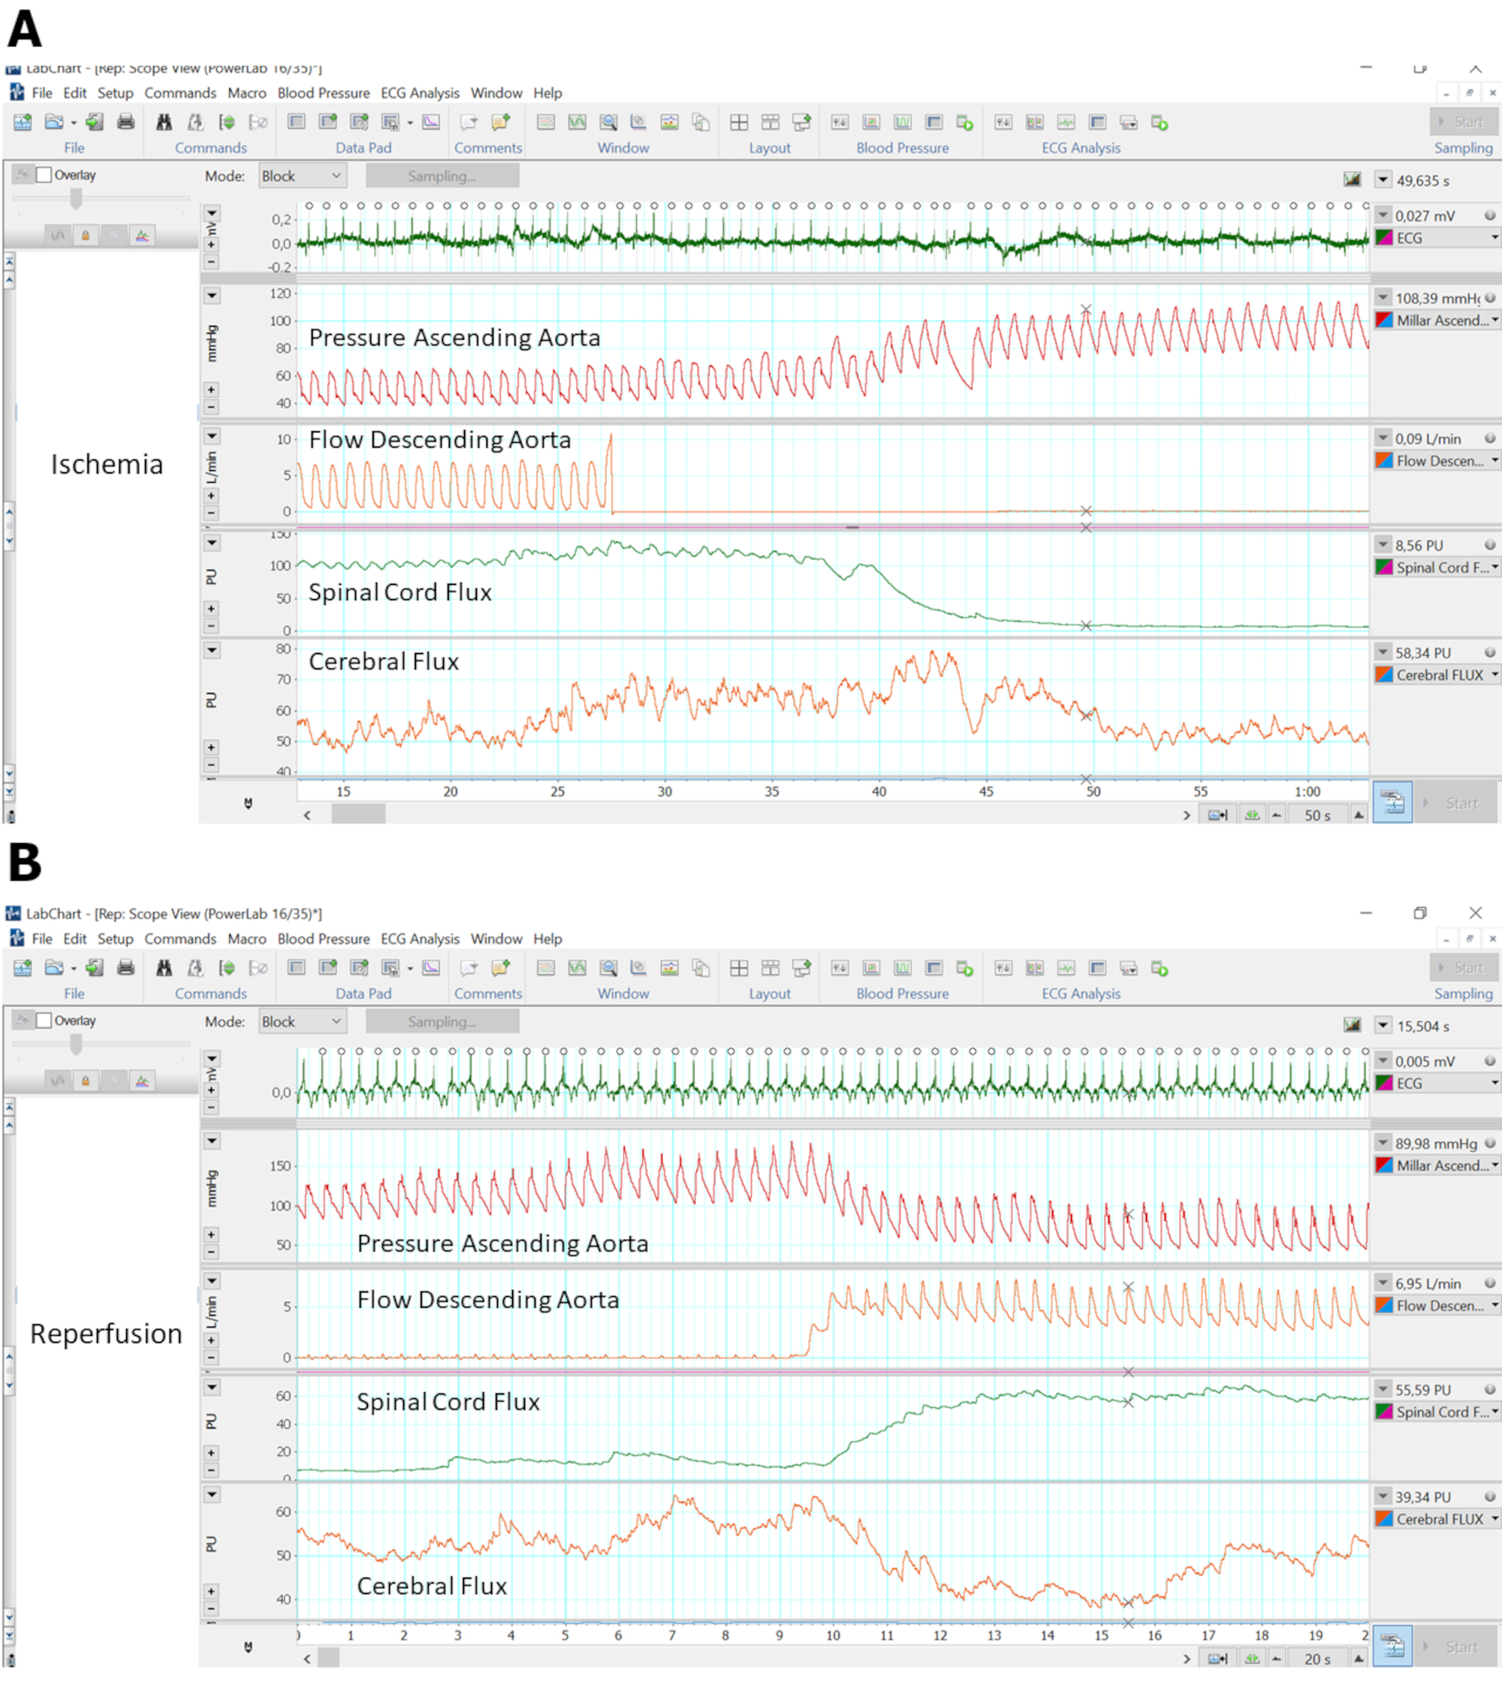
Task: Click New Chart icon in Ischemia window File group
Action: tap(23, 122)
